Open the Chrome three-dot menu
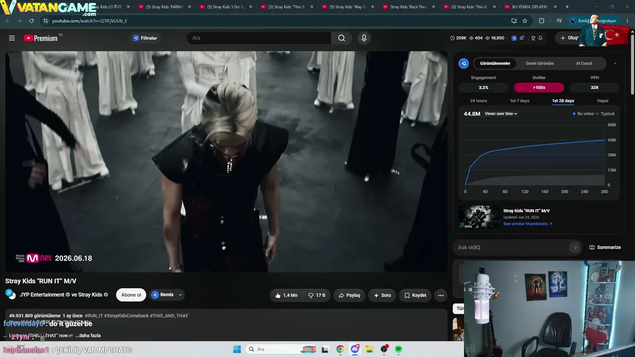 [x=628, y=21]
